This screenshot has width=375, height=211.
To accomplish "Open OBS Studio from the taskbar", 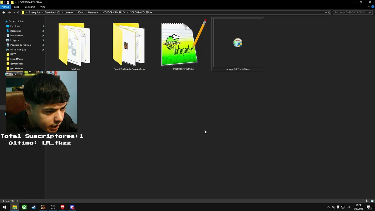I will tap(53, 207).
